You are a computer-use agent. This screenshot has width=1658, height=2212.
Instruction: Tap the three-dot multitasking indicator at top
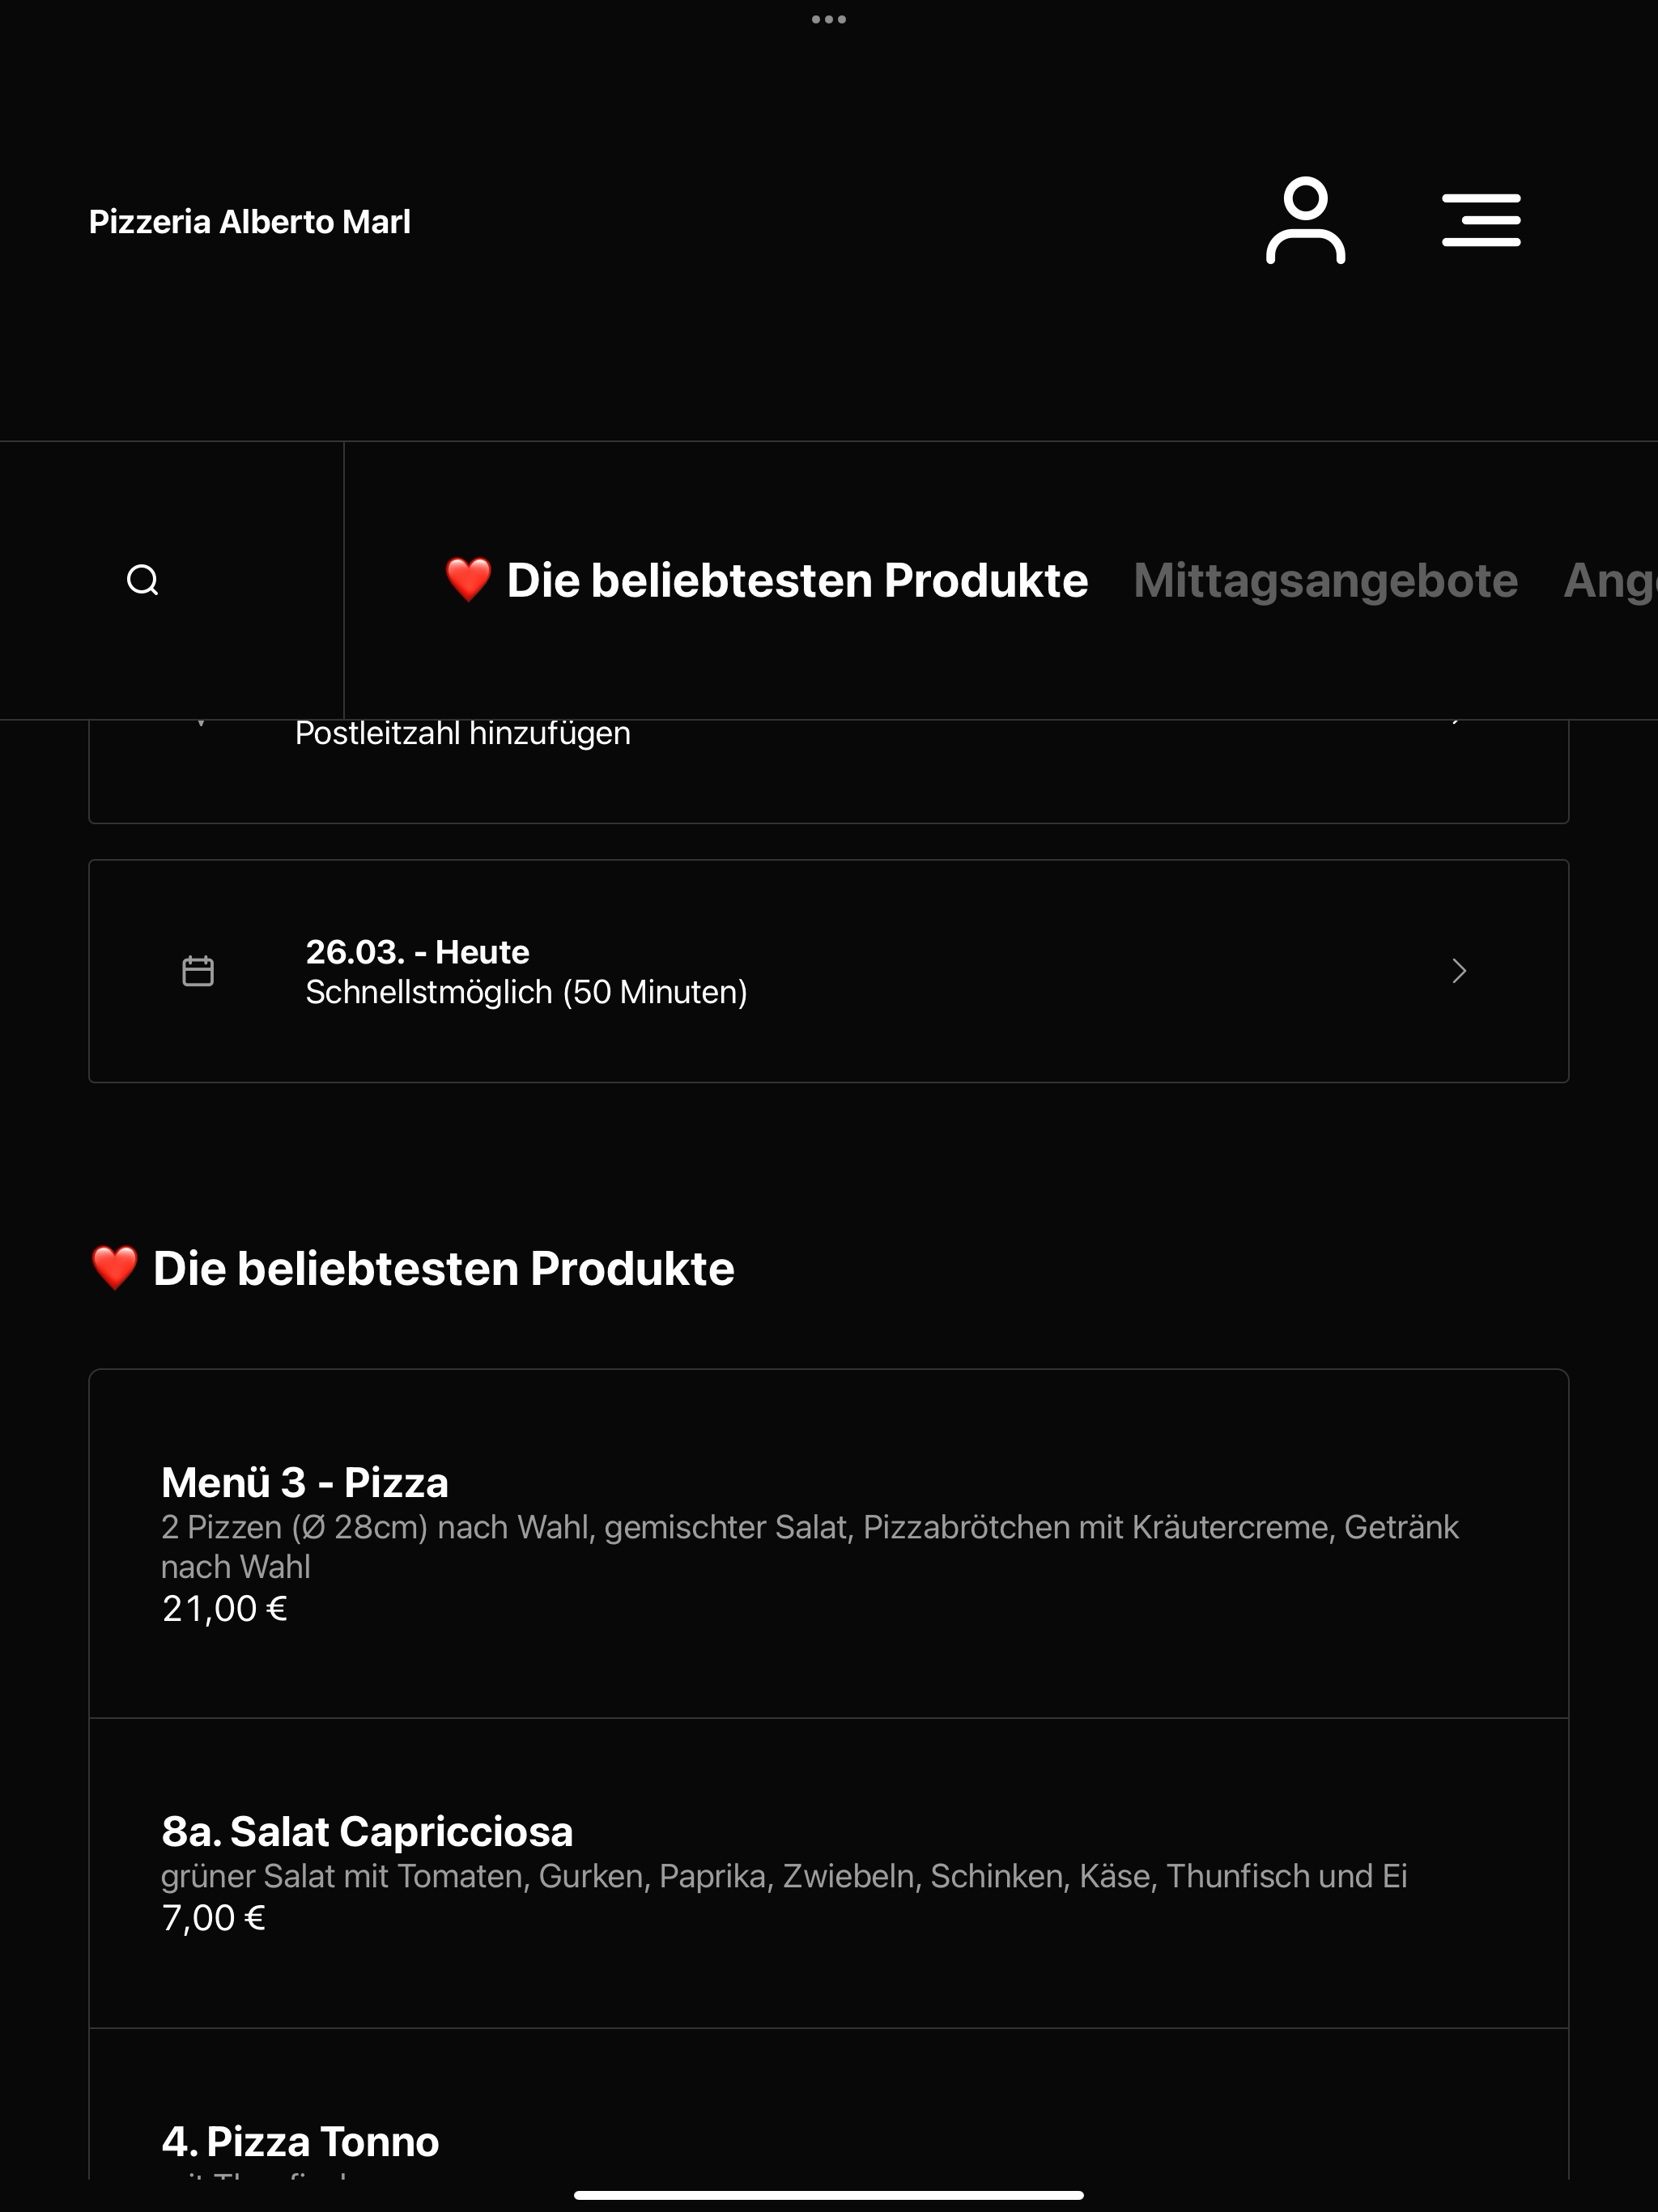pyautogui.click(x=829, y=19)
